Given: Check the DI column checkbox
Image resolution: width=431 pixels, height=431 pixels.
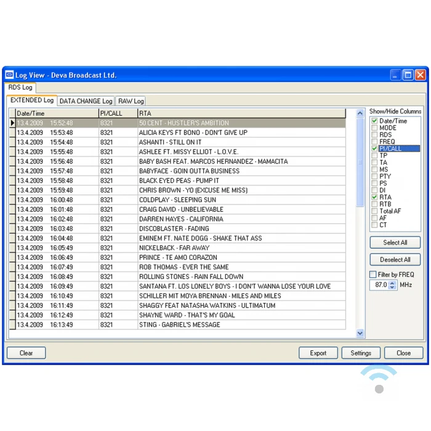Looking at the screenshot, I should click(x=374, y=190).
